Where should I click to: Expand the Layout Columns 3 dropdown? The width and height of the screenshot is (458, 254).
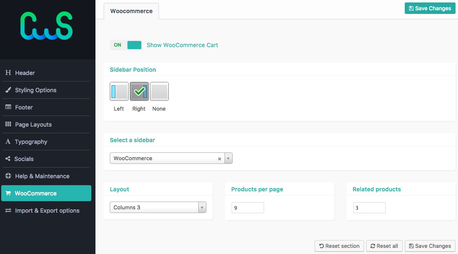pyautogui.click(x=158, y=207)
